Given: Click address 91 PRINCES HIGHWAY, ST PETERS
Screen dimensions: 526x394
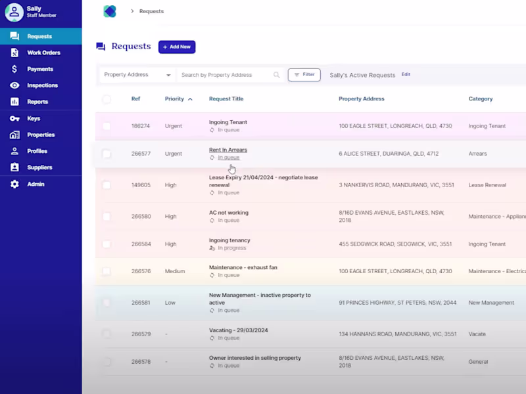Looking at the screenshot, I should (397, 303).
